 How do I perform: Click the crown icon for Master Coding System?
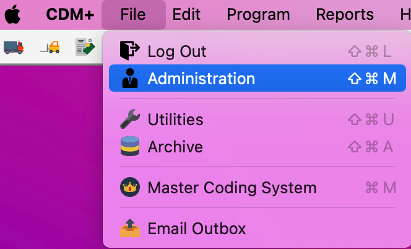129,188
